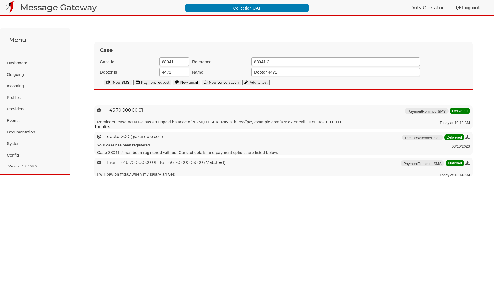The width and height of the screenshot is (494, 281).
Task: Click the green Matched status badge
Action: (455, 163)
